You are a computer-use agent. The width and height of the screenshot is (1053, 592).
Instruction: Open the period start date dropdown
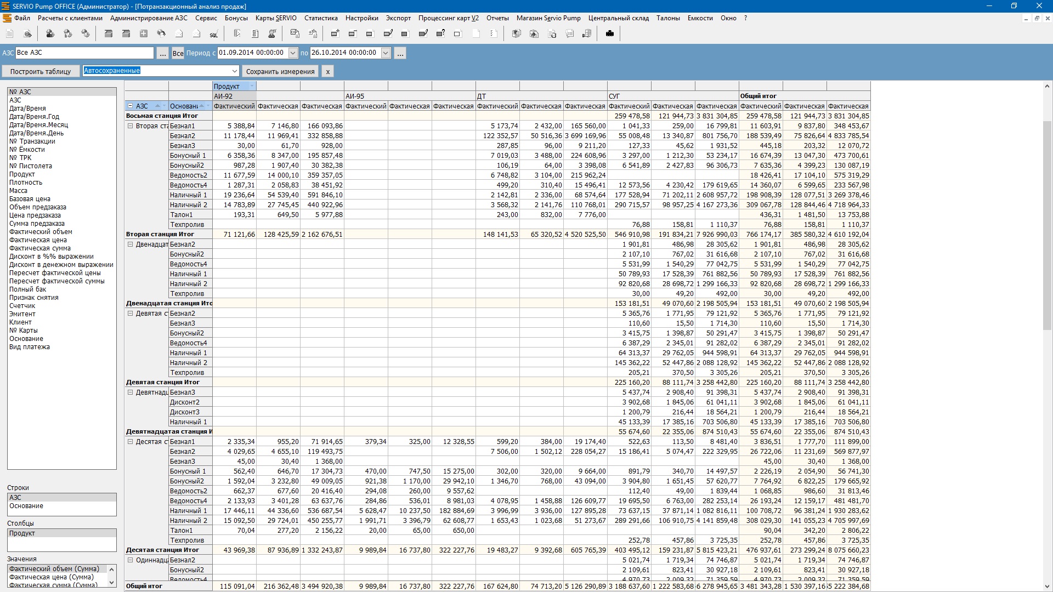(x=293, y=53)
